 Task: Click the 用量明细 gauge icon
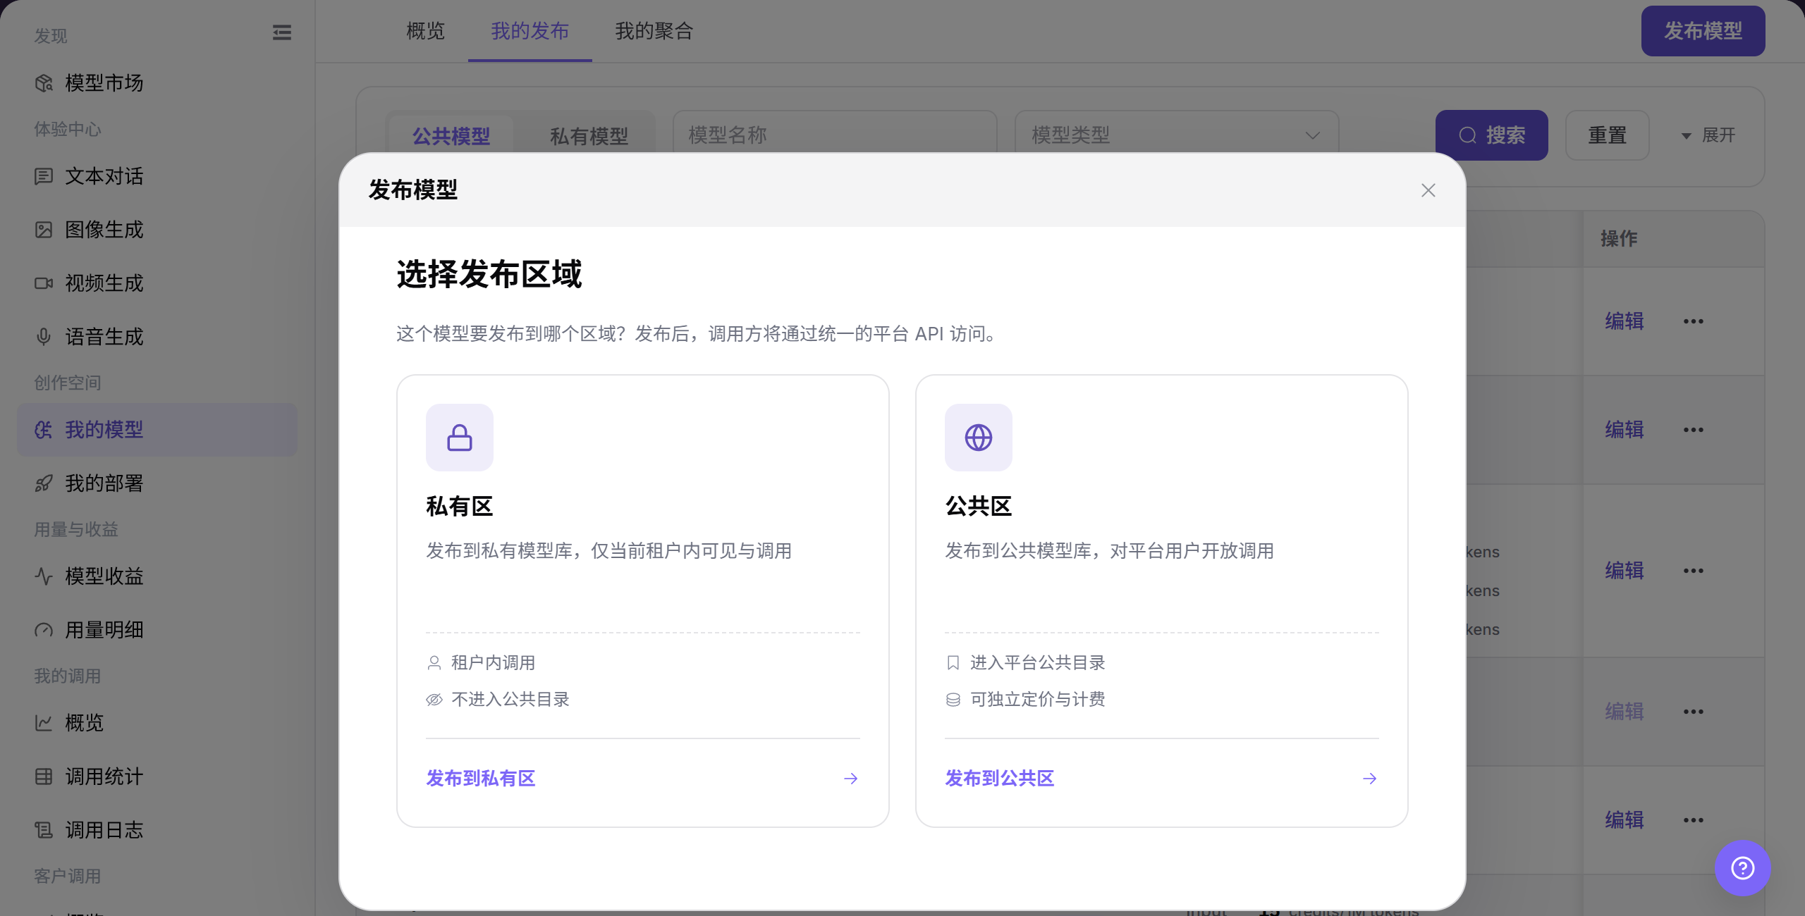(44, 630)
